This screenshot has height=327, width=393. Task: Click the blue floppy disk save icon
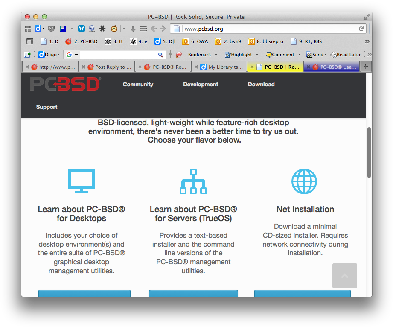pos(63,29)
